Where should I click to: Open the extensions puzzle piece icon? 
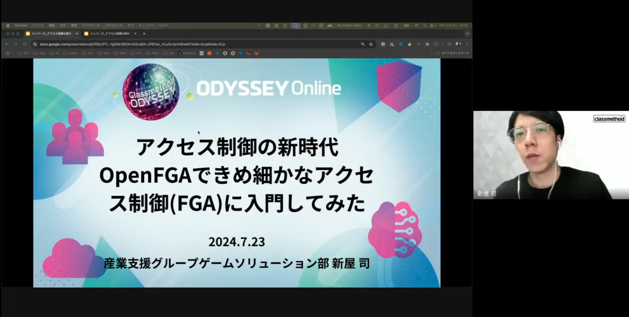tap(436, 44)
